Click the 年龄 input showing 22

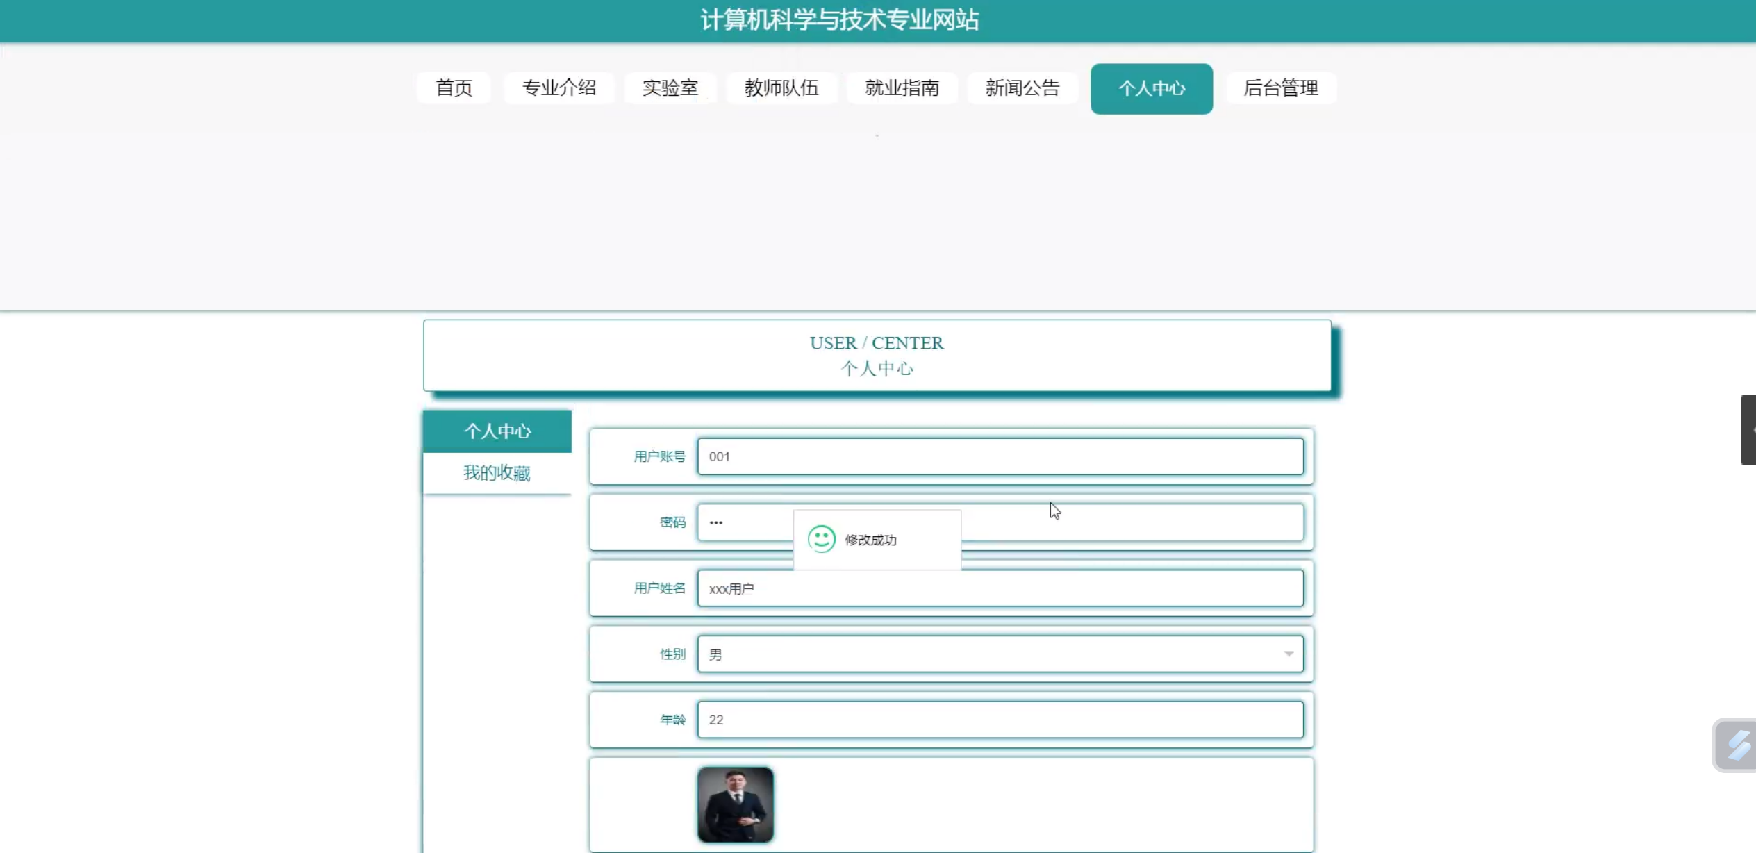tap(1000, 720)
